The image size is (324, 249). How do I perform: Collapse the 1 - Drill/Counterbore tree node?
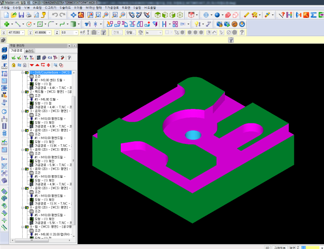point(22,72)
